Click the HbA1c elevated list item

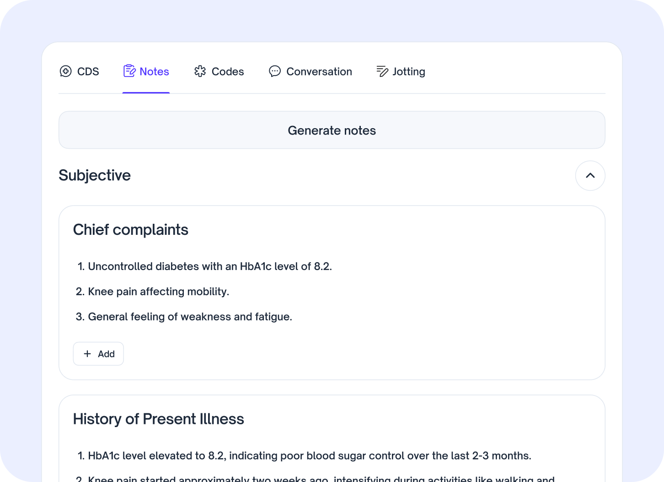click(x=310, y=455)
